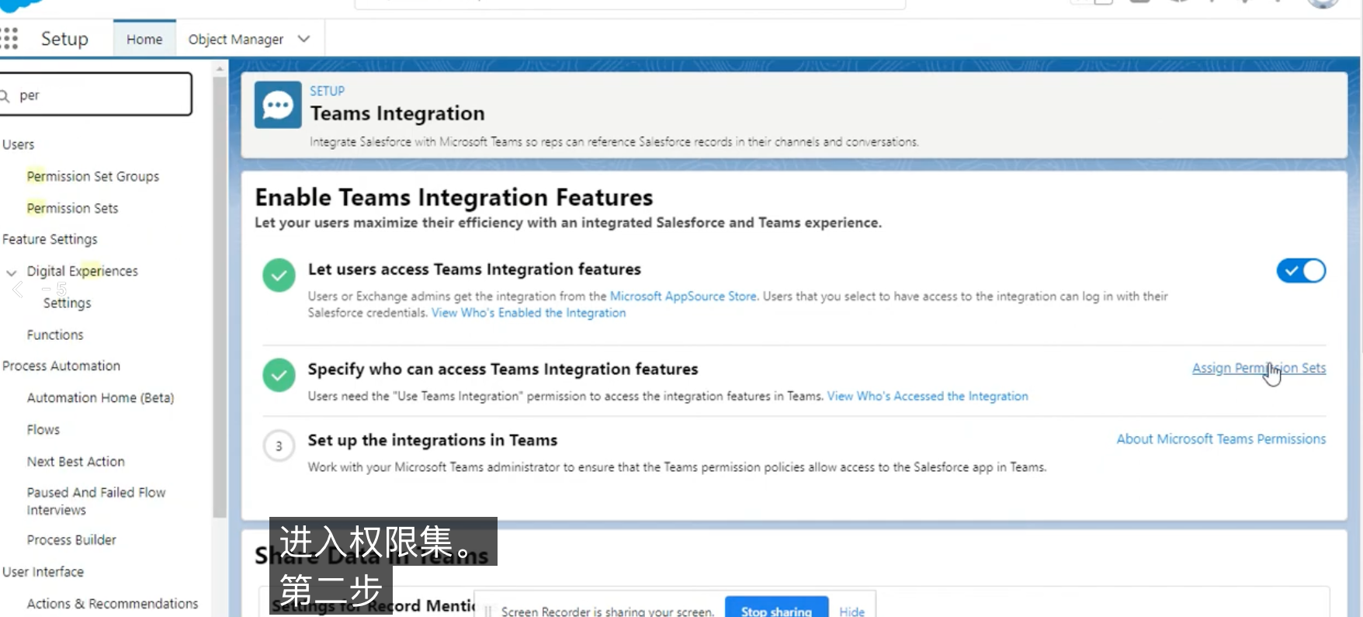Open Next Best Action setup page
Image resolution: width=1363 pixels, height=617 pixels.
click(76, 461)
